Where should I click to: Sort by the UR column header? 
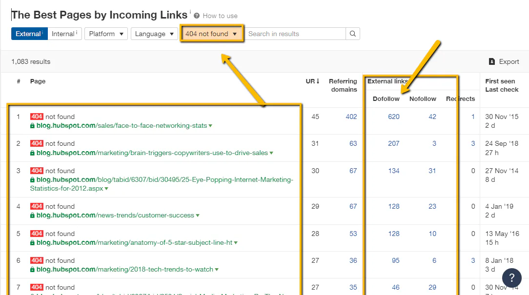[x=312, y=81]
